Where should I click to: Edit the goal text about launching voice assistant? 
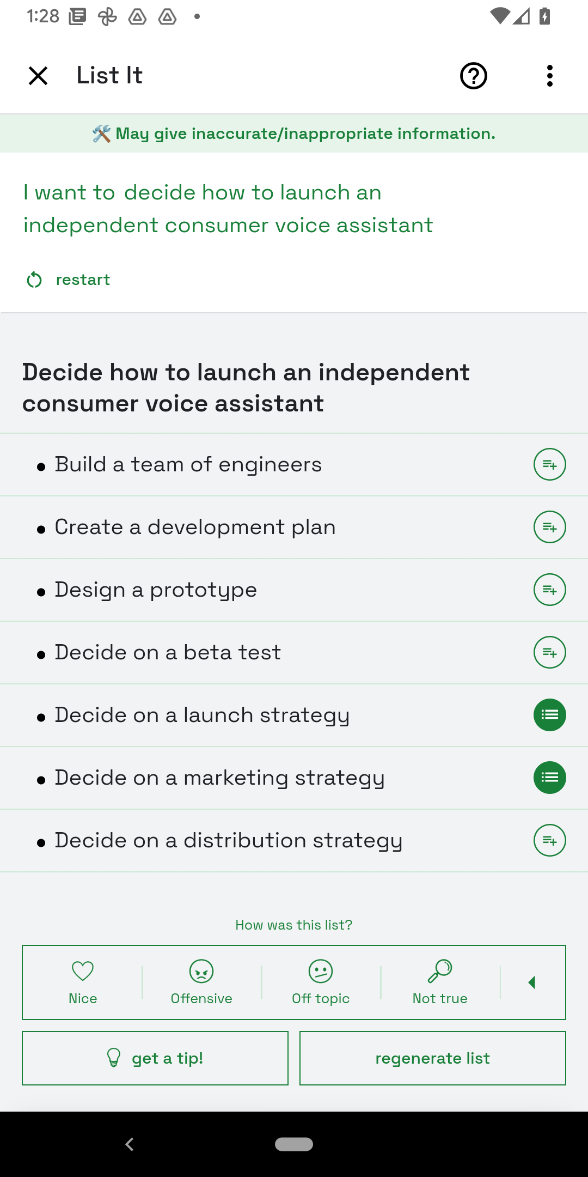[x=229, y=209]
